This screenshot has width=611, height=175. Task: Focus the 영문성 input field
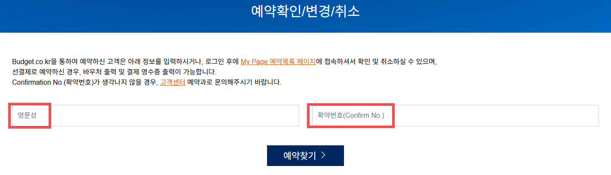[x=155, y=116]
